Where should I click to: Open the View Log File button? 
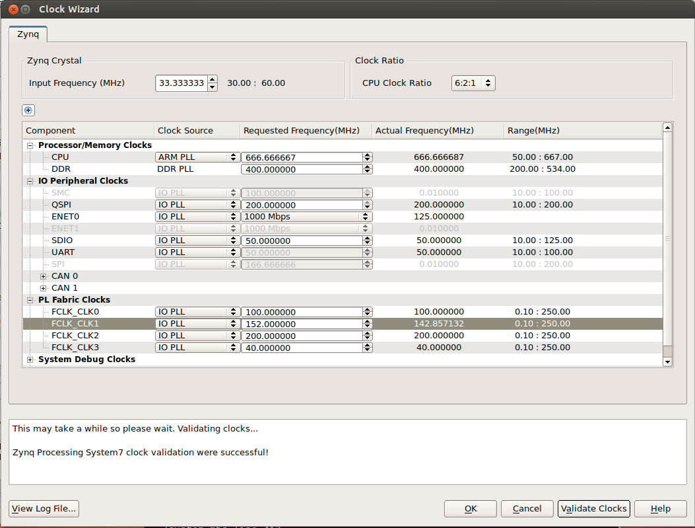click(45, 508)
